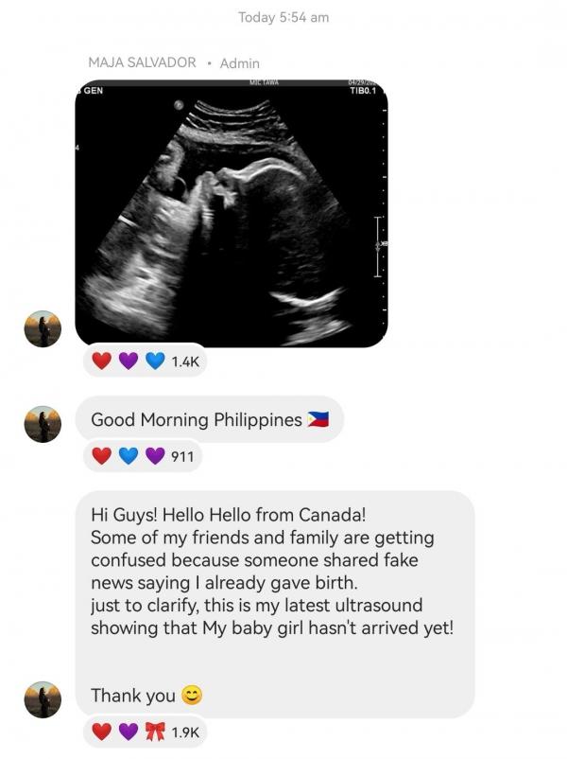Open the ultrasound image attachment
This screenshot has width=567, height=759.
click(232, 214)
